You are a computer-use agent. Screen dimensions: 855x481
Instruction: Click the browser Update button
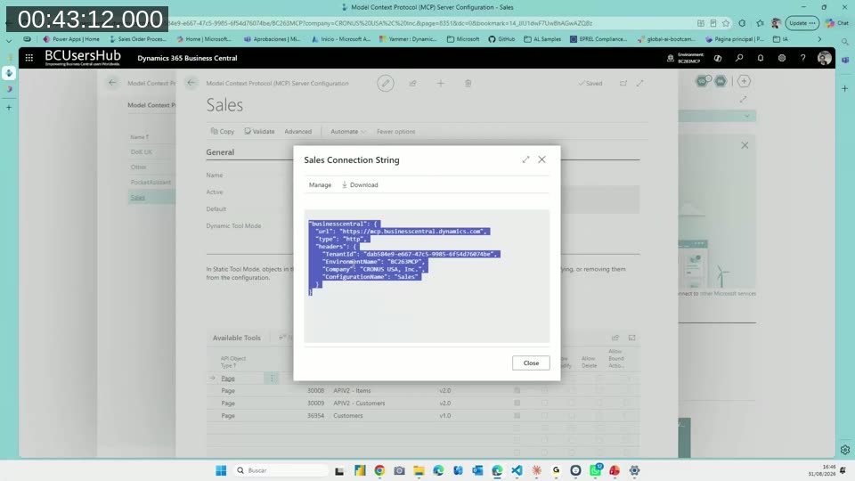[x=802, y=23]
